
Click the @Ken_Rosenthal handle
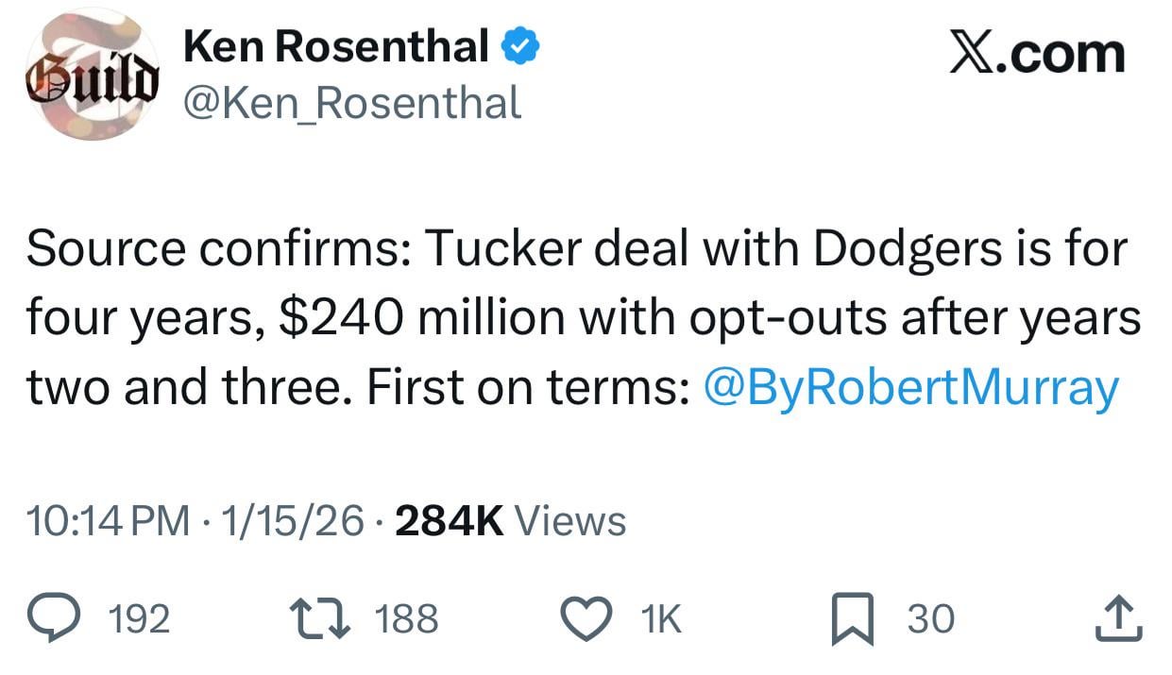[x=354, y=101]
